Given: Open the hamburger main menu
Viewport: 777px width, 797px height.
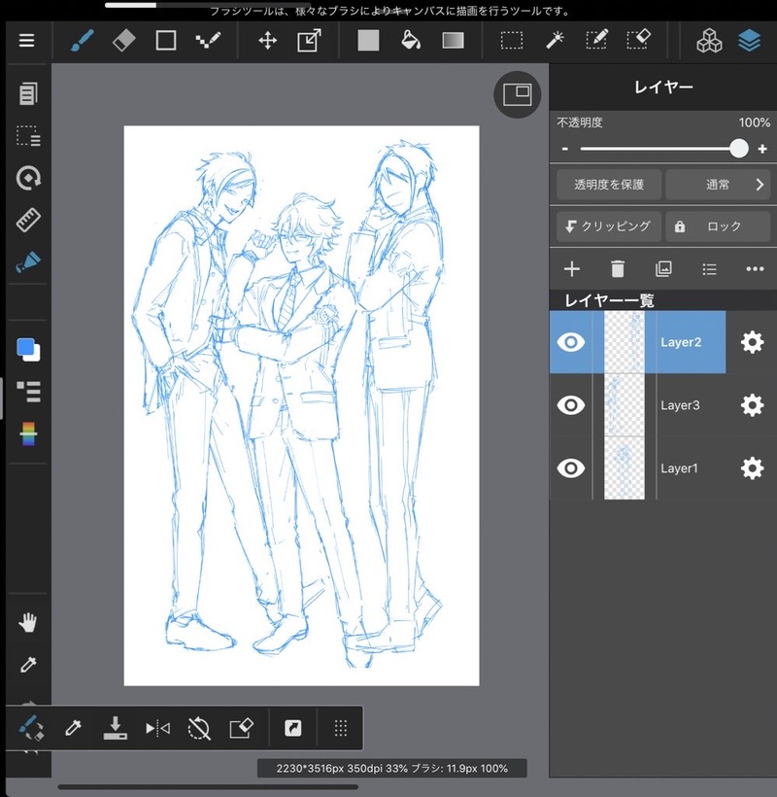Looking at the screenshot, I should [26, 41].
